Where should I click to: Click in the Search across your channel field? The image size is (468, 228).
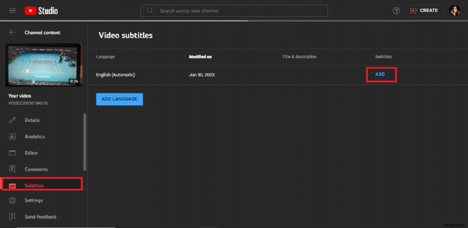235,11
